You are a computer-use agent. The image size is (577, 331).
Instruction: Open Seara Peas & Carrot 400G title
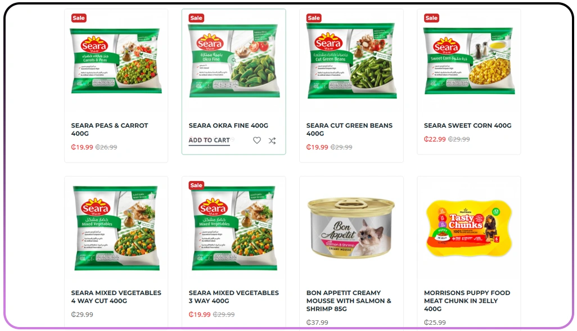109,129
